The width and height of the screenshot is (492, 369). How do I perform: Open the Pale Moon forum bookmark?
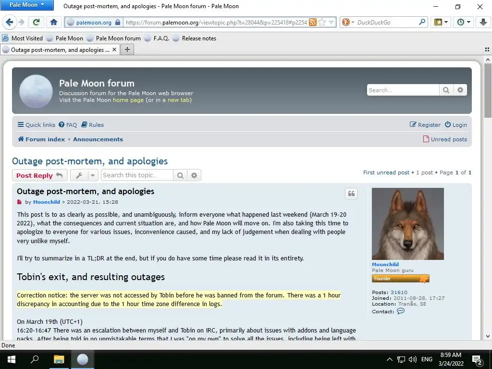pos(114,38)
